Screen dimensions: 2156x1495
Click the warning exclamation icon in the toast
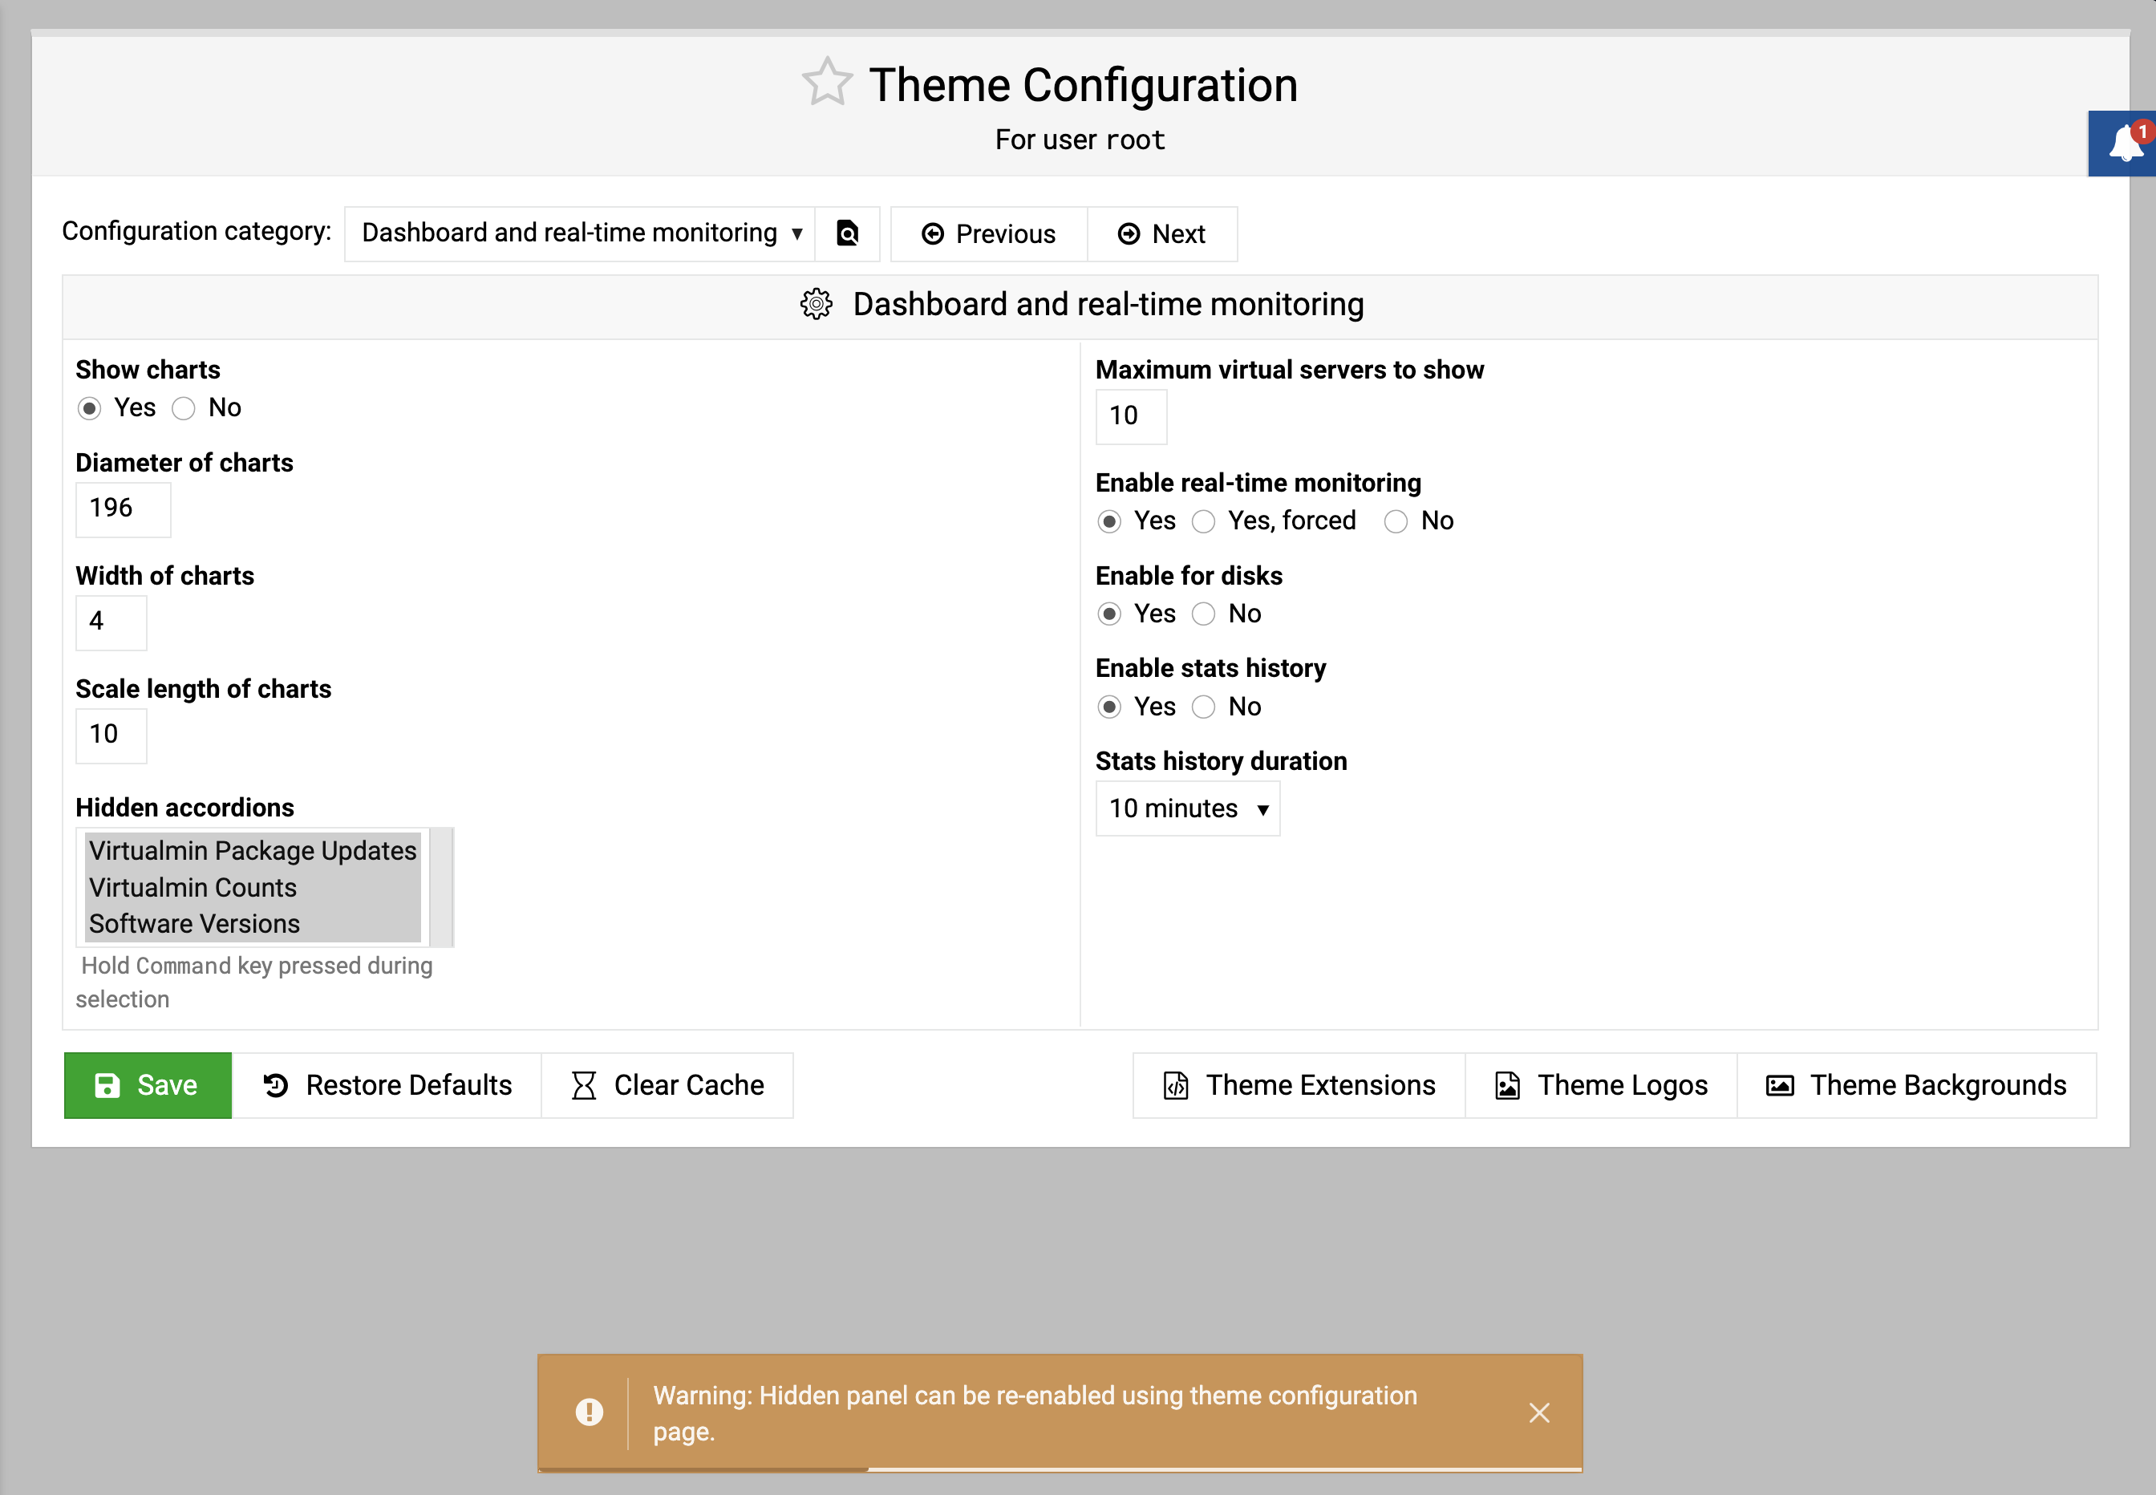click(589, 1412)
